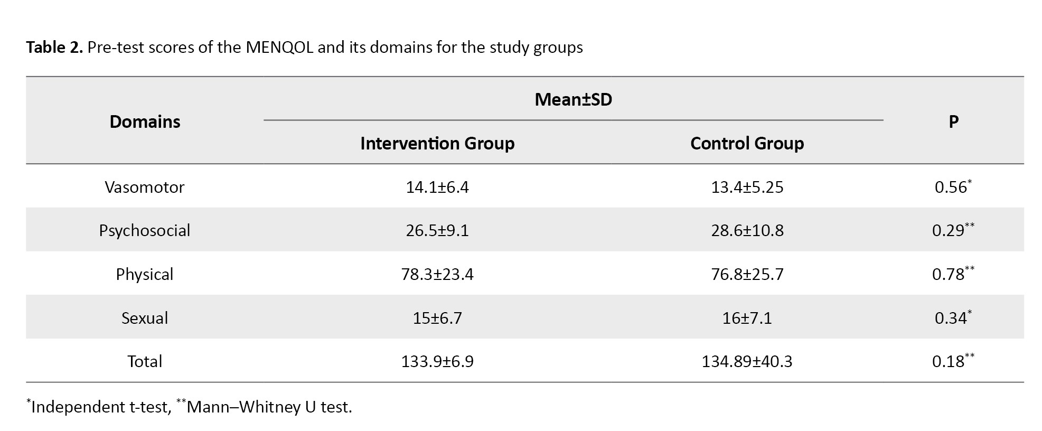This screenshot has width=1042, height=431.
Task: Select the Psychosocial row label
Action: pos(145,231)
